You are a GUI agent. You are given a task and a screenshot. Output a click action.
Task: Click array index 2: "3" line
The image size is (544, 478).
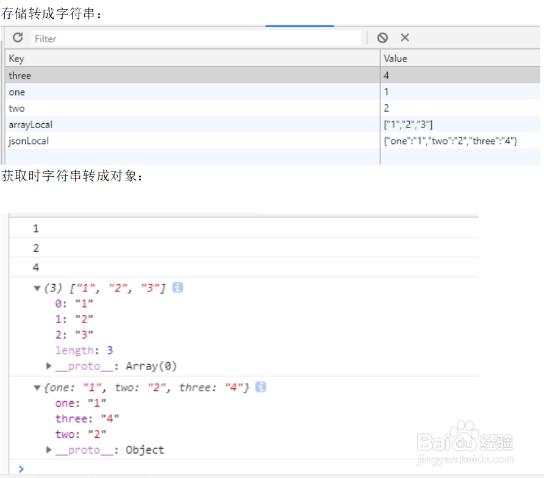74,335
